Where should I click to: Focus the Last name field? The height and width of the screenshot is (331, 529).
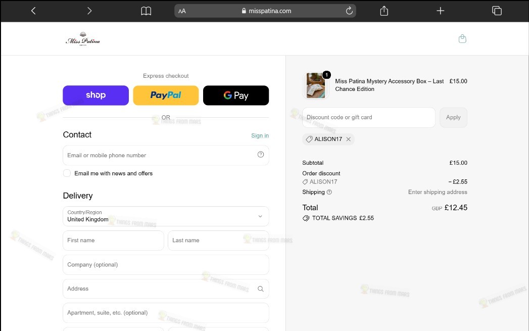point(218,241)
